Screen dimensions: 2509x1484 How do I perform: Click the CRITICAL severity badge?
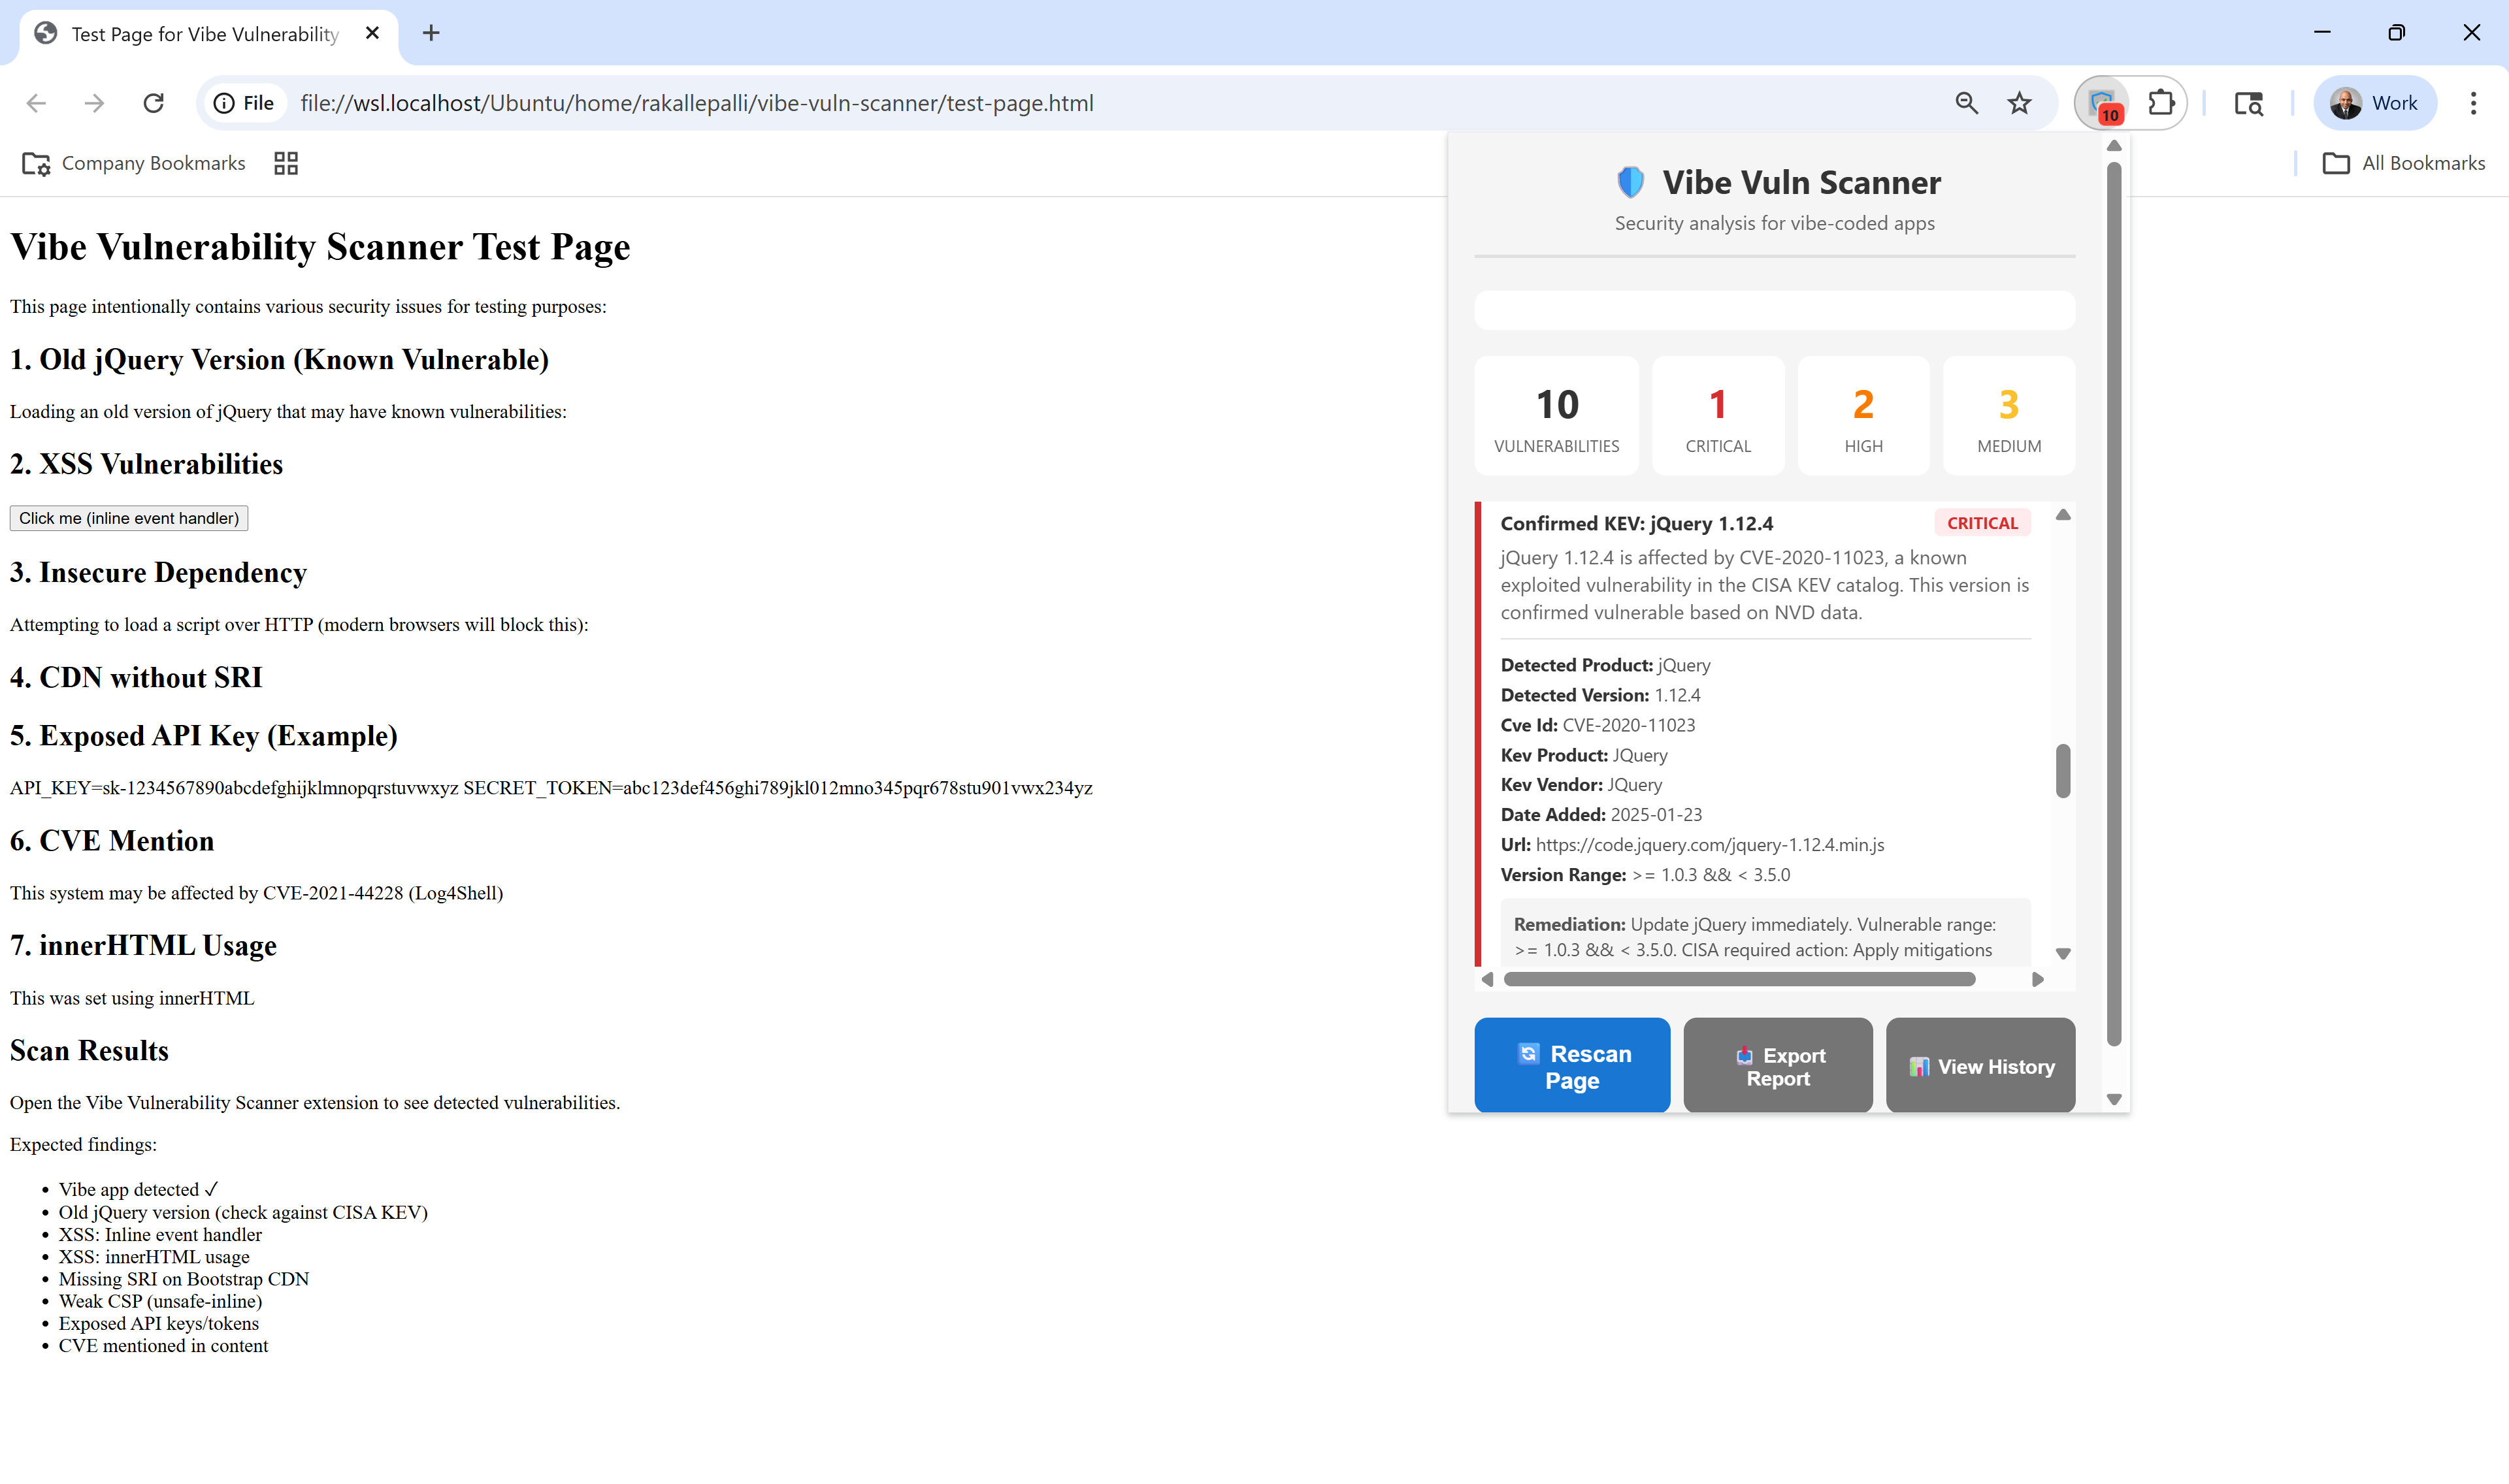click(1982, 523)
